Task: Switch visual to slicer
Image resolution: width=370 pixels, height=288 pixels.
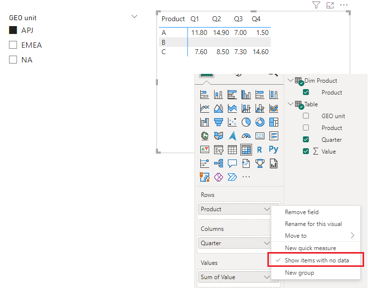Action: point(218,150)
